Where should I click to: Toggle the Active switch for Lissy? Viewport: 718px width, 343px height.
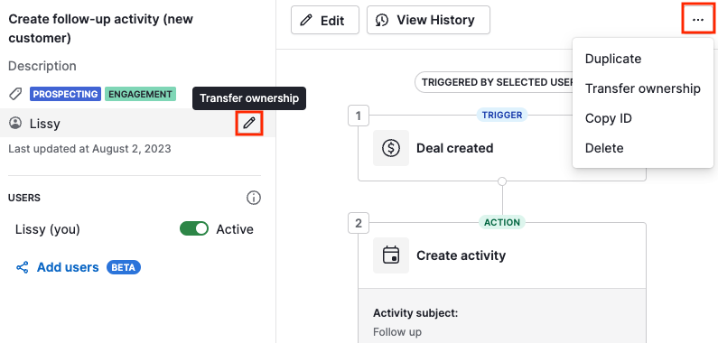(x=194, y=229)
